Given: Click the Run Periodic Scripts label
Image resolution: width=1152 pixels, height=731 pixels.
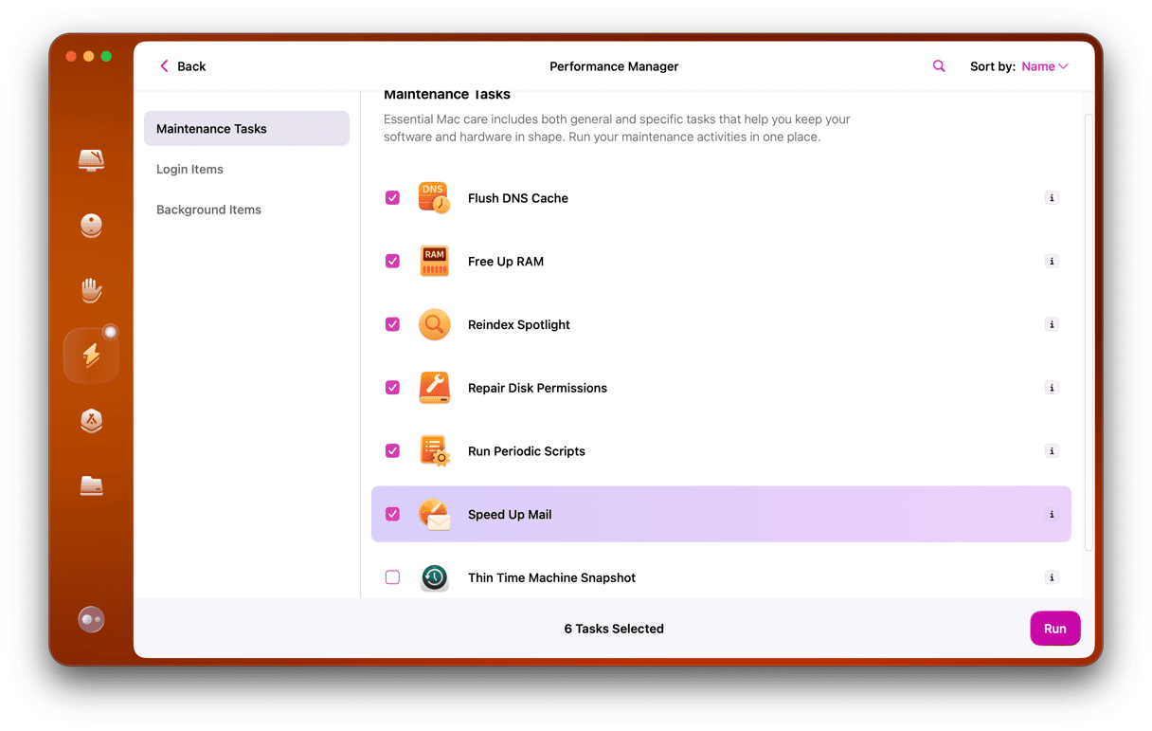Looking at the screenshot, I should [527, 451].
